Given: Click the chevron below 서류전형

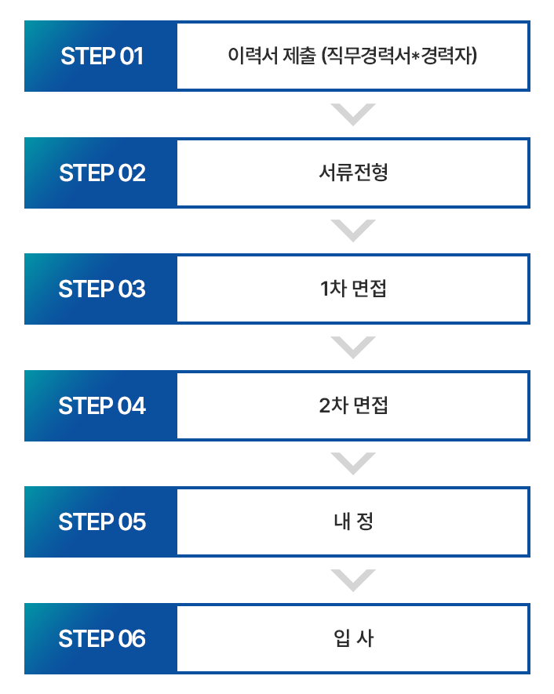Looking at the screenshot, I should 353,231.
